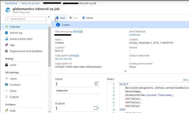Image resolution: width=189 pixels, height=113 pixels.
Task: Collapse the essentials section chevron
Action: [125, 71]
